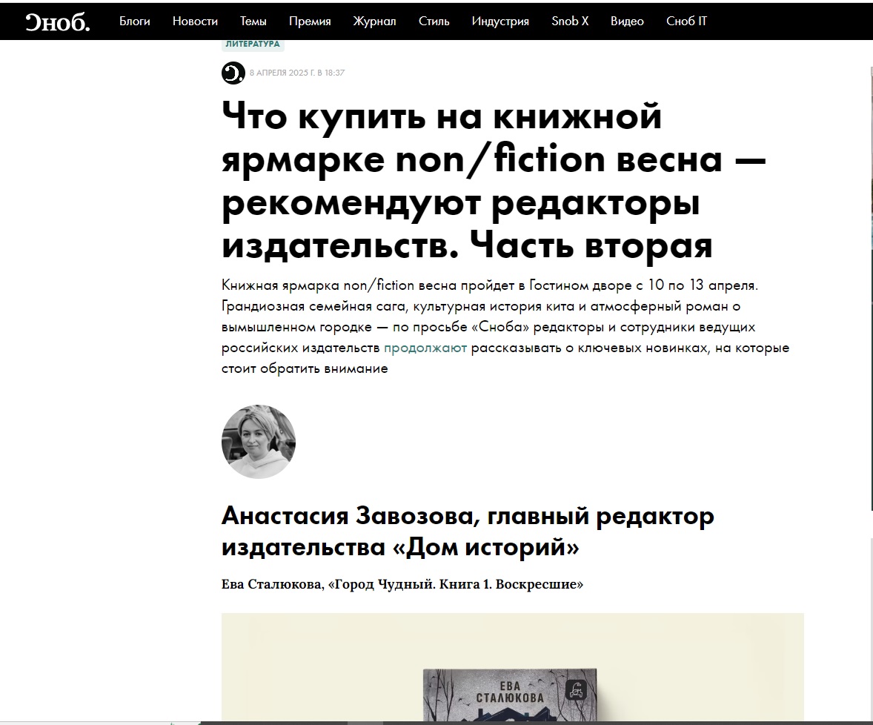Navigate to the Стиль section
873x725 pixels.
pos(434,21)
